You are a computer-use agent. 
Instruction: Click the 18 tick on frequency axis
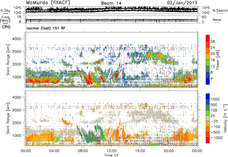(19, 17)
